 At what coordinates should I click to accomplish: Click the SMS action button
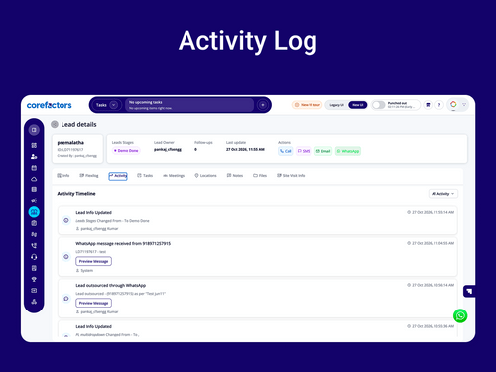pos(304,151)
